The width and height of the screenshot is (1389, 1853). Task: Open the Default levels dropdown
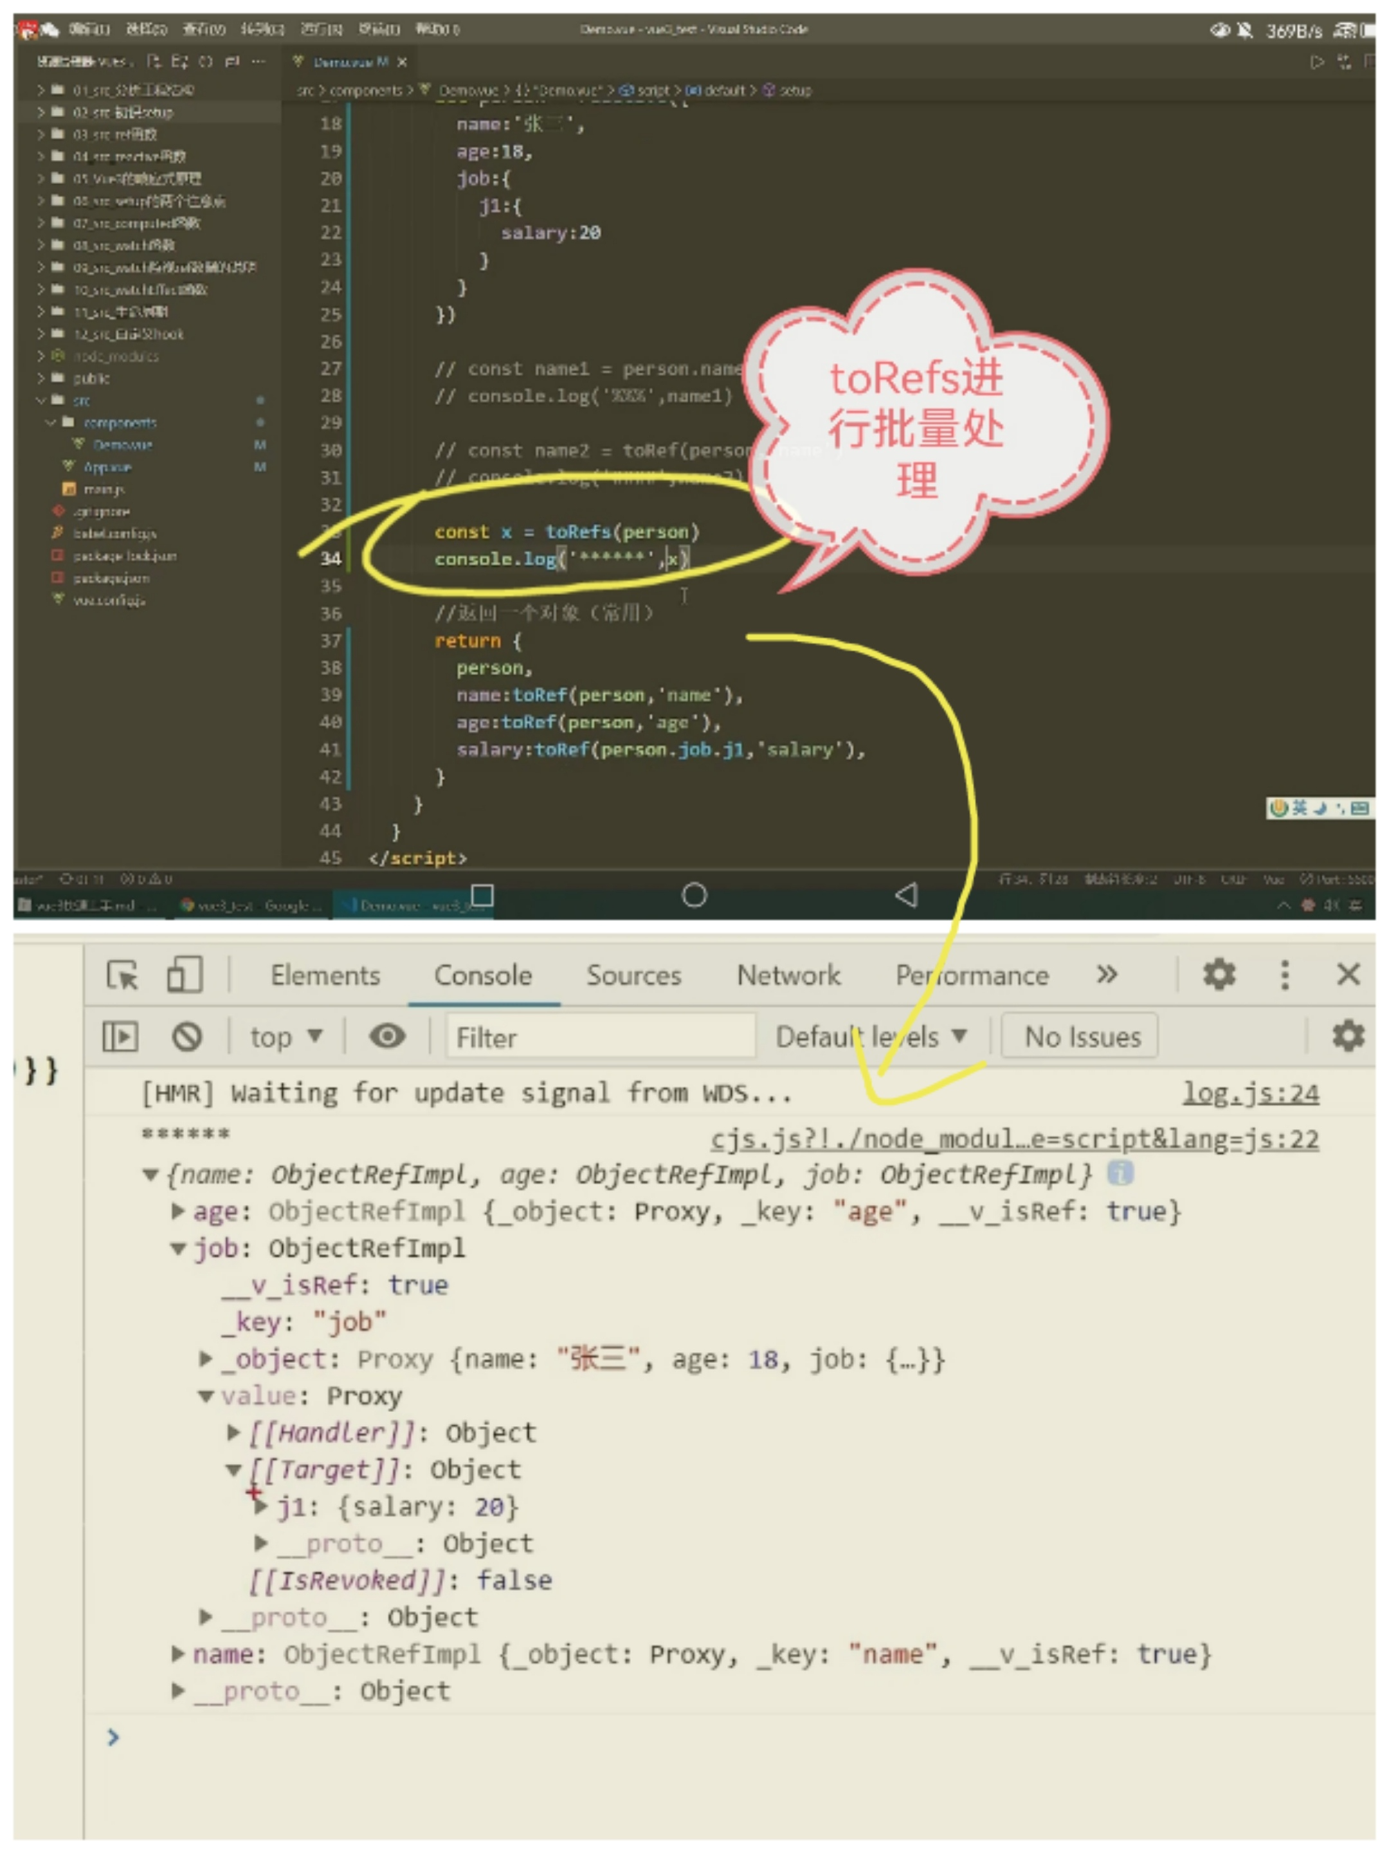point(871,1036)
